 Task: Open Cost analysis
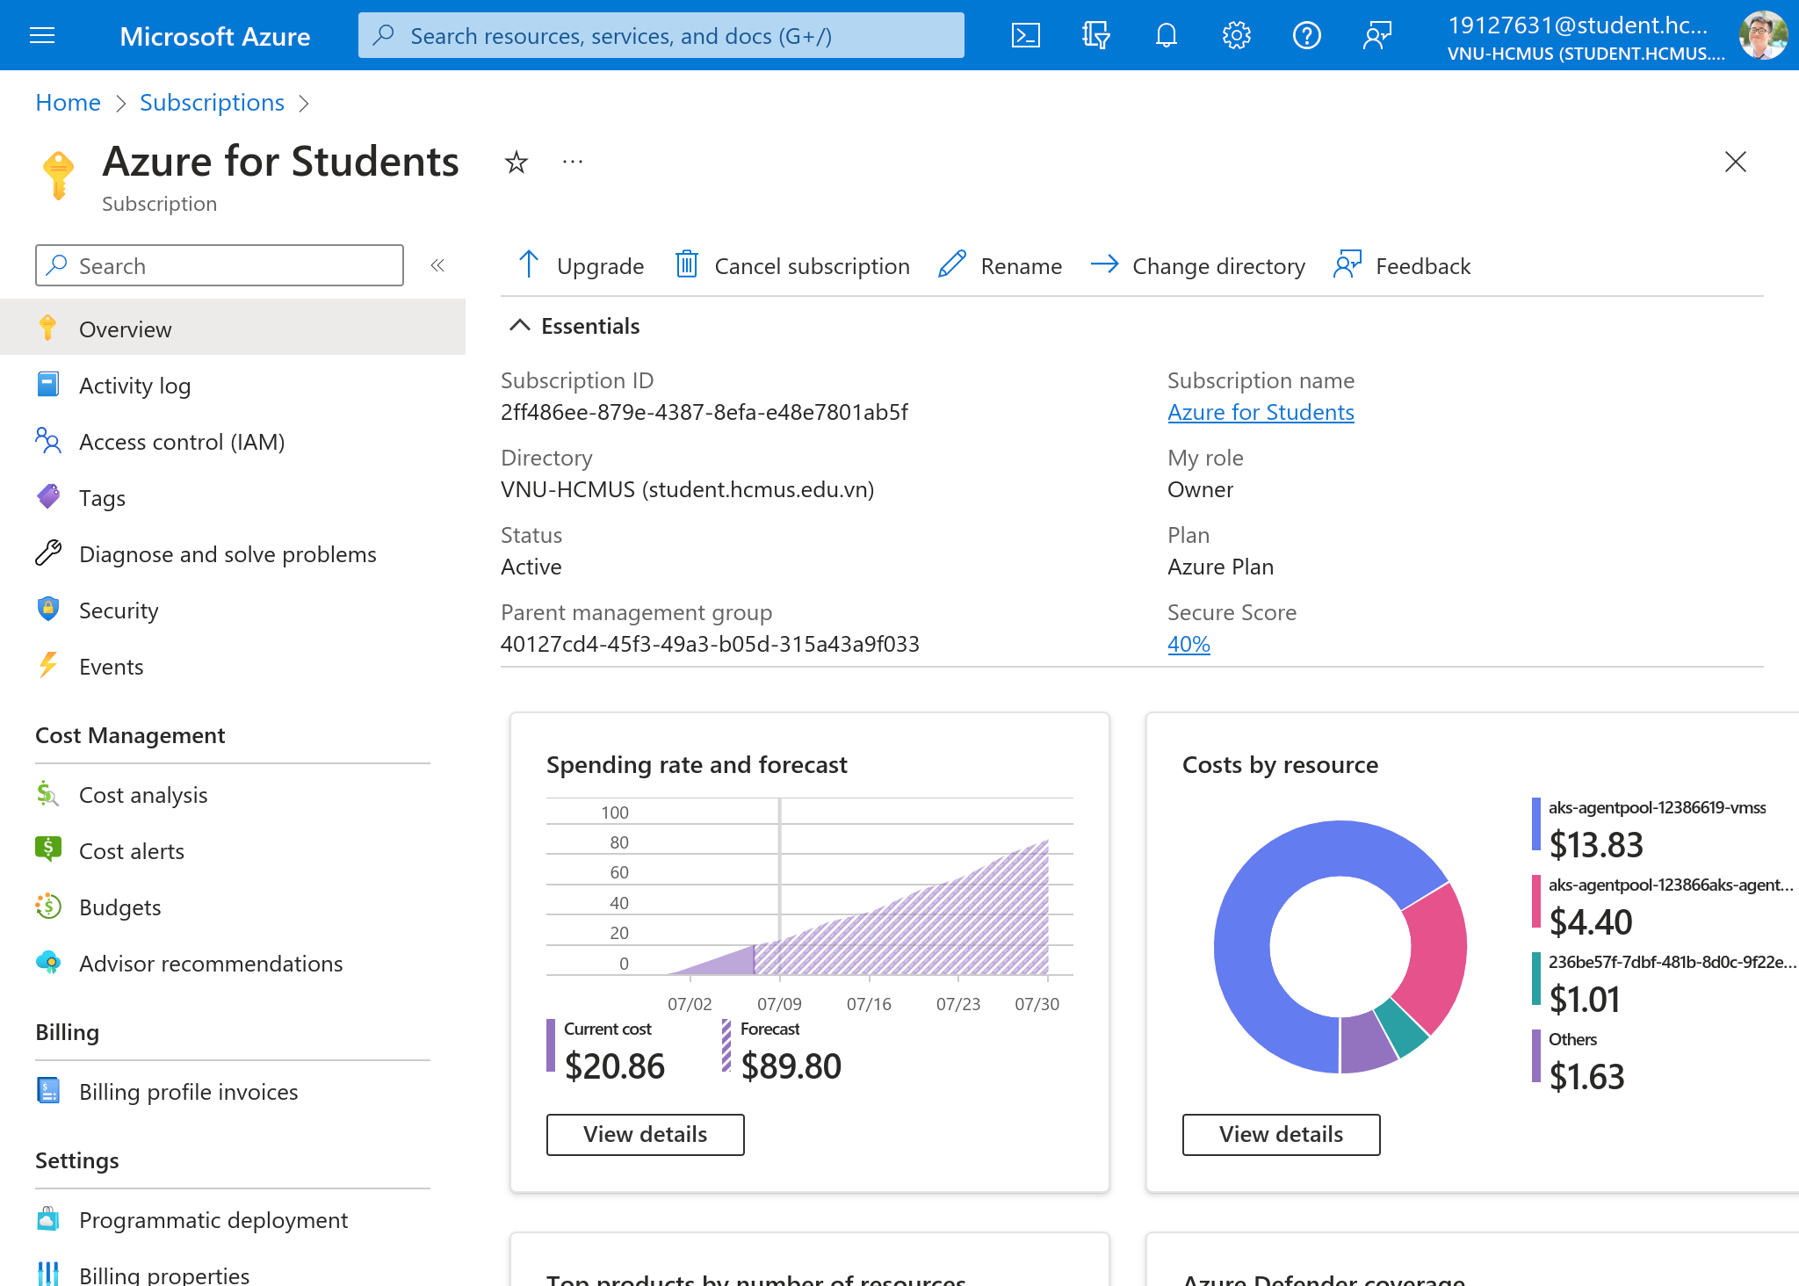[x=233, y=794]
